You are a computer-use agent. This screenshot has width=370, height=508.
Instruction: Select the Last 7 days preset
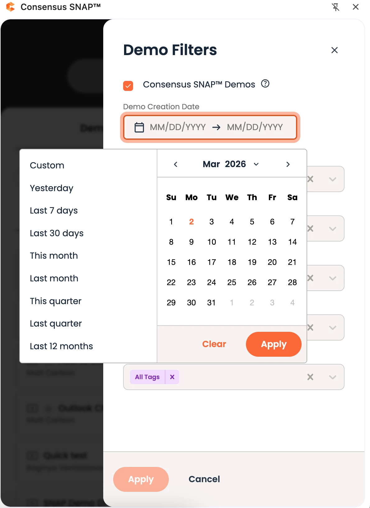click(54, 211)
